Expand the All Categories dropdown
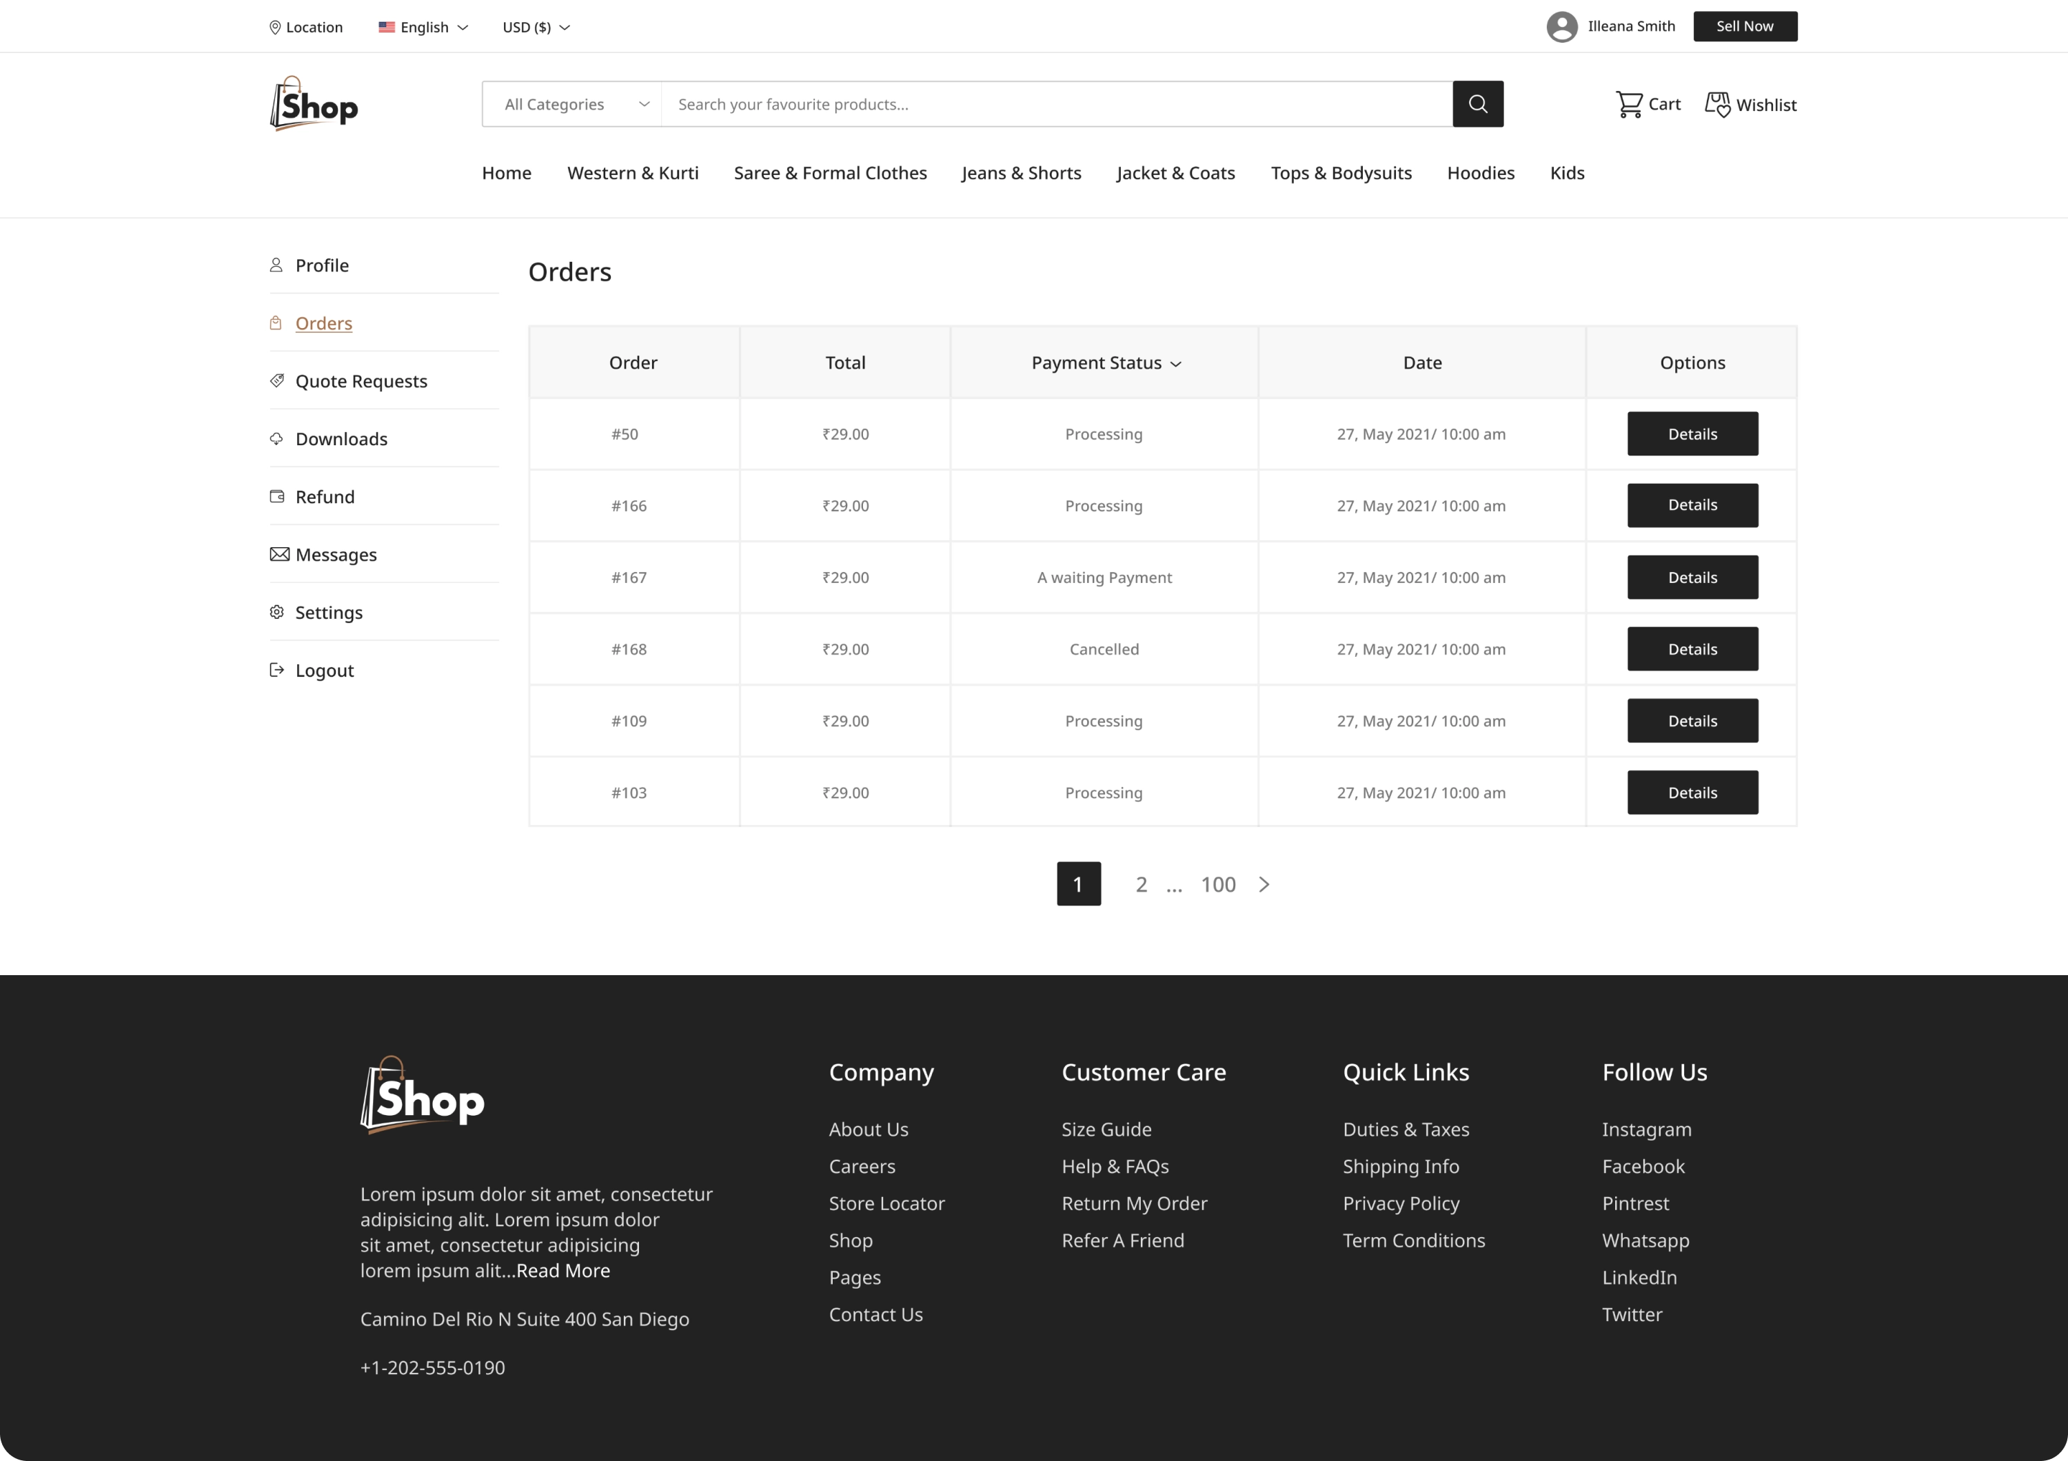Viewport: 2068px width, 1461px height. click(x=573, y=105)
